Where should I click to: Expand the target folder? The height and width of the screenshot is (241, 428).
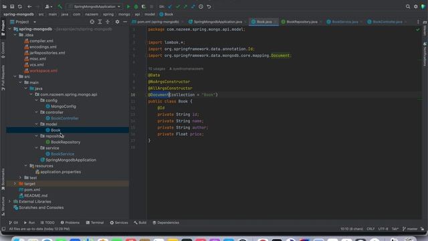15,183
